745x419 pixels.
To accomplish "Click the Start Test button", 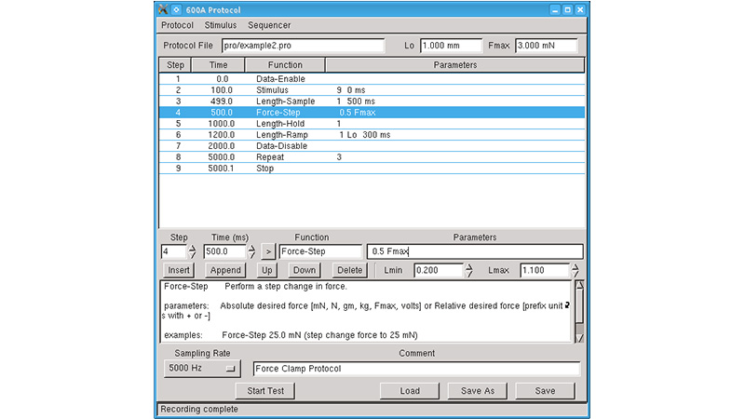I will point(265,391).
